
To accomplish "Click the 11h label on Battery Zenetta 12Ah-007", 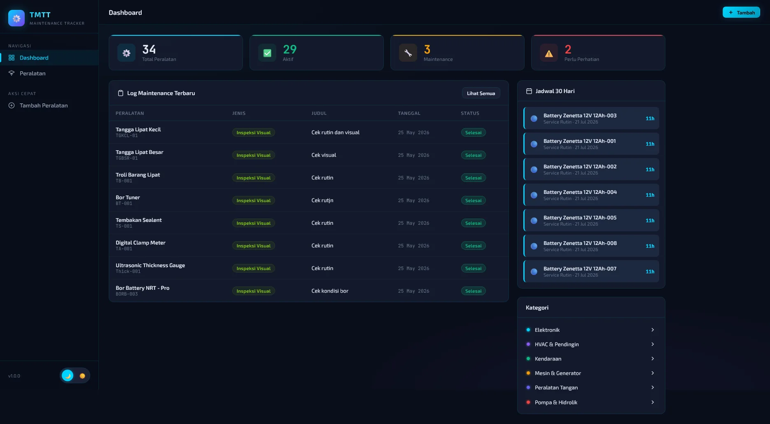I will point(650,272).
